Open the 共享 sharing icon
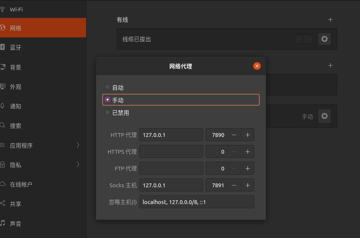 4,204
